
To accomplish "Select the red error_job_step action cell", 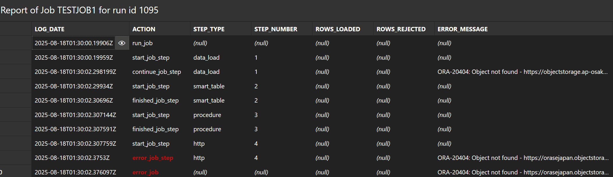I will click(160, 158).
